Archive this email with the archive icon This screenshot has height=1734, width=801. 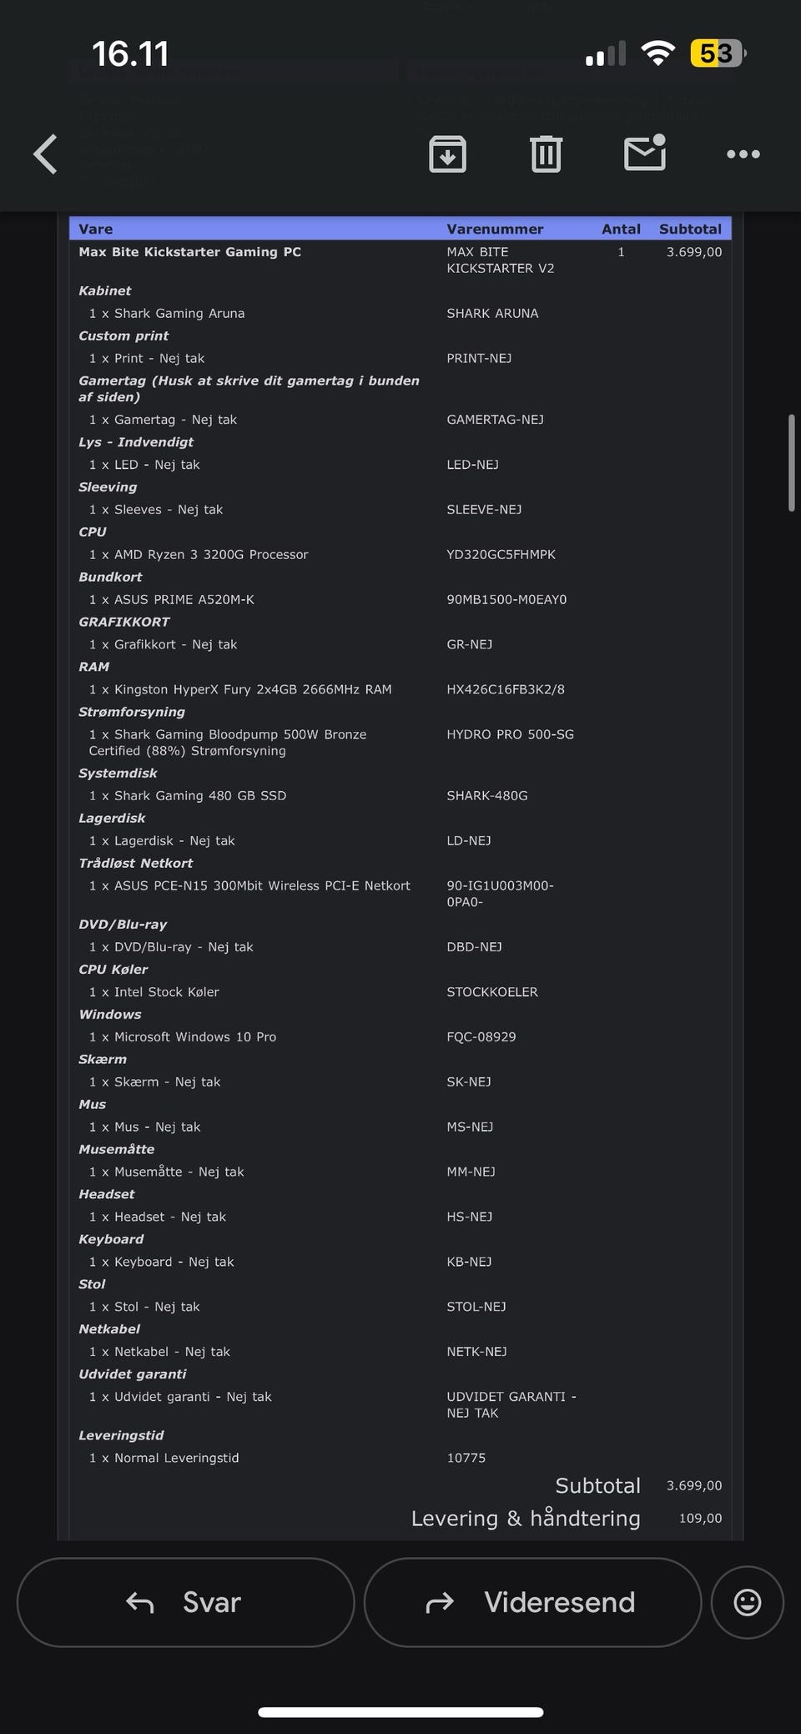click(x=447, y=154)
